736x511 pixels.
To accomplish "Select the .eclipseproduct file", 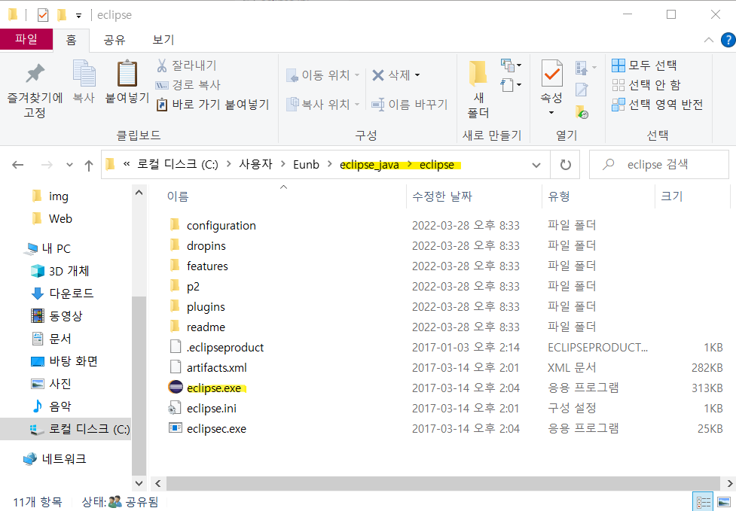I will (x=224, y=348).
